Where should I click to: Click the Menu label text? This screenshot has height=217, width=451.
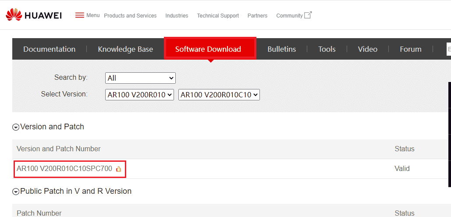[x=93, y=15]
